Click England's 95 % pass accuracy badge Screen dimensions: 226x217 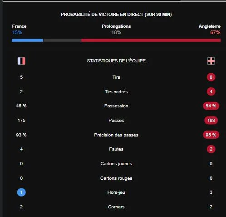click(x=211, y=135)
